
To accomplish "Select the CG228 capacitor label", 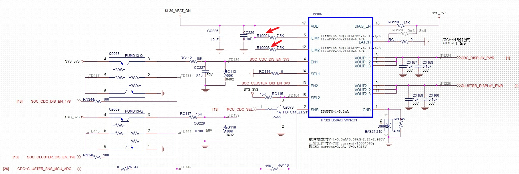I will pyautogui.click(x=199, y=123).
